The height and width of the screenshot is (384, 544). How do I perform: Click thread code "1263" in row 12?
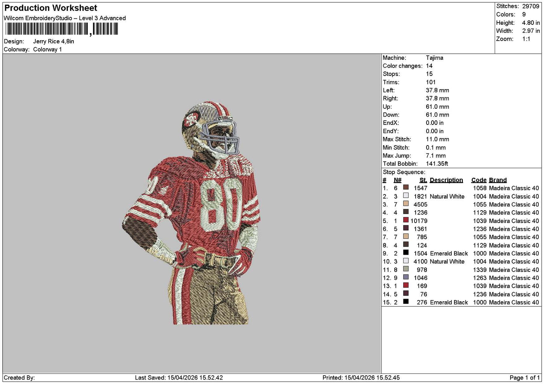[480, 278]
